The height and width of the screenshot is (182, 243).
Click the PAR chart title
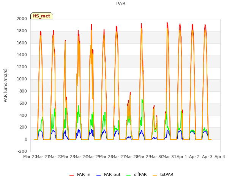pos(121,3)
